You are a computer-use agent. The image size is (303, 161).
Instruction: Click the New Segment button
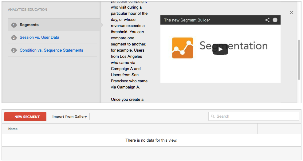(25, 117)
